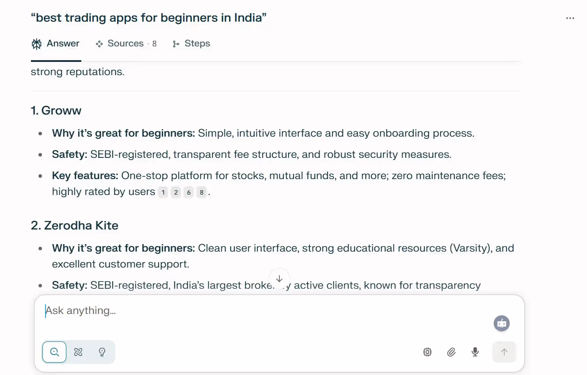Open citation 8 source preview
Image resolution: width=587 pixels, height=375 pixels.
click(201, 192)
